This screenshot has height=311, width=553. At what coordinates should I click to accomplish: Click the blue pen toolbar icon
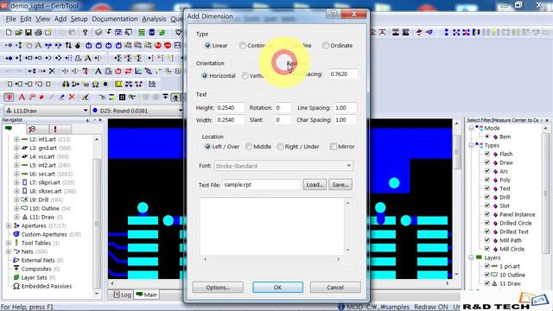[61, 97]
